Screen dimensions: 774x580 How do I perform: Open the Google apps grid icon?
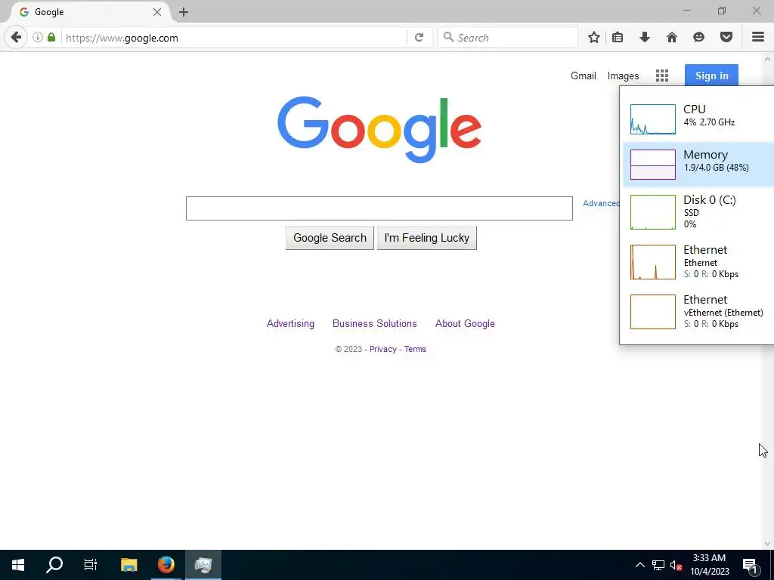662,76
